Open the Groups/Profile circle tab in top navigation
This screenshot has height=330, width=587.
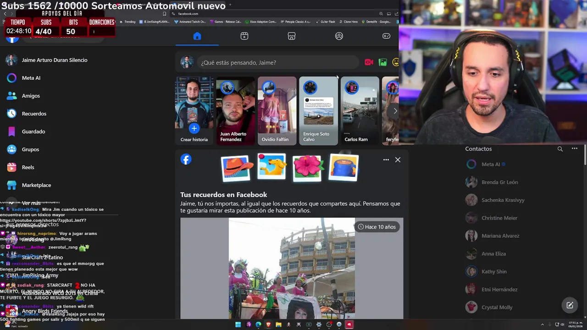pos(339,36)
